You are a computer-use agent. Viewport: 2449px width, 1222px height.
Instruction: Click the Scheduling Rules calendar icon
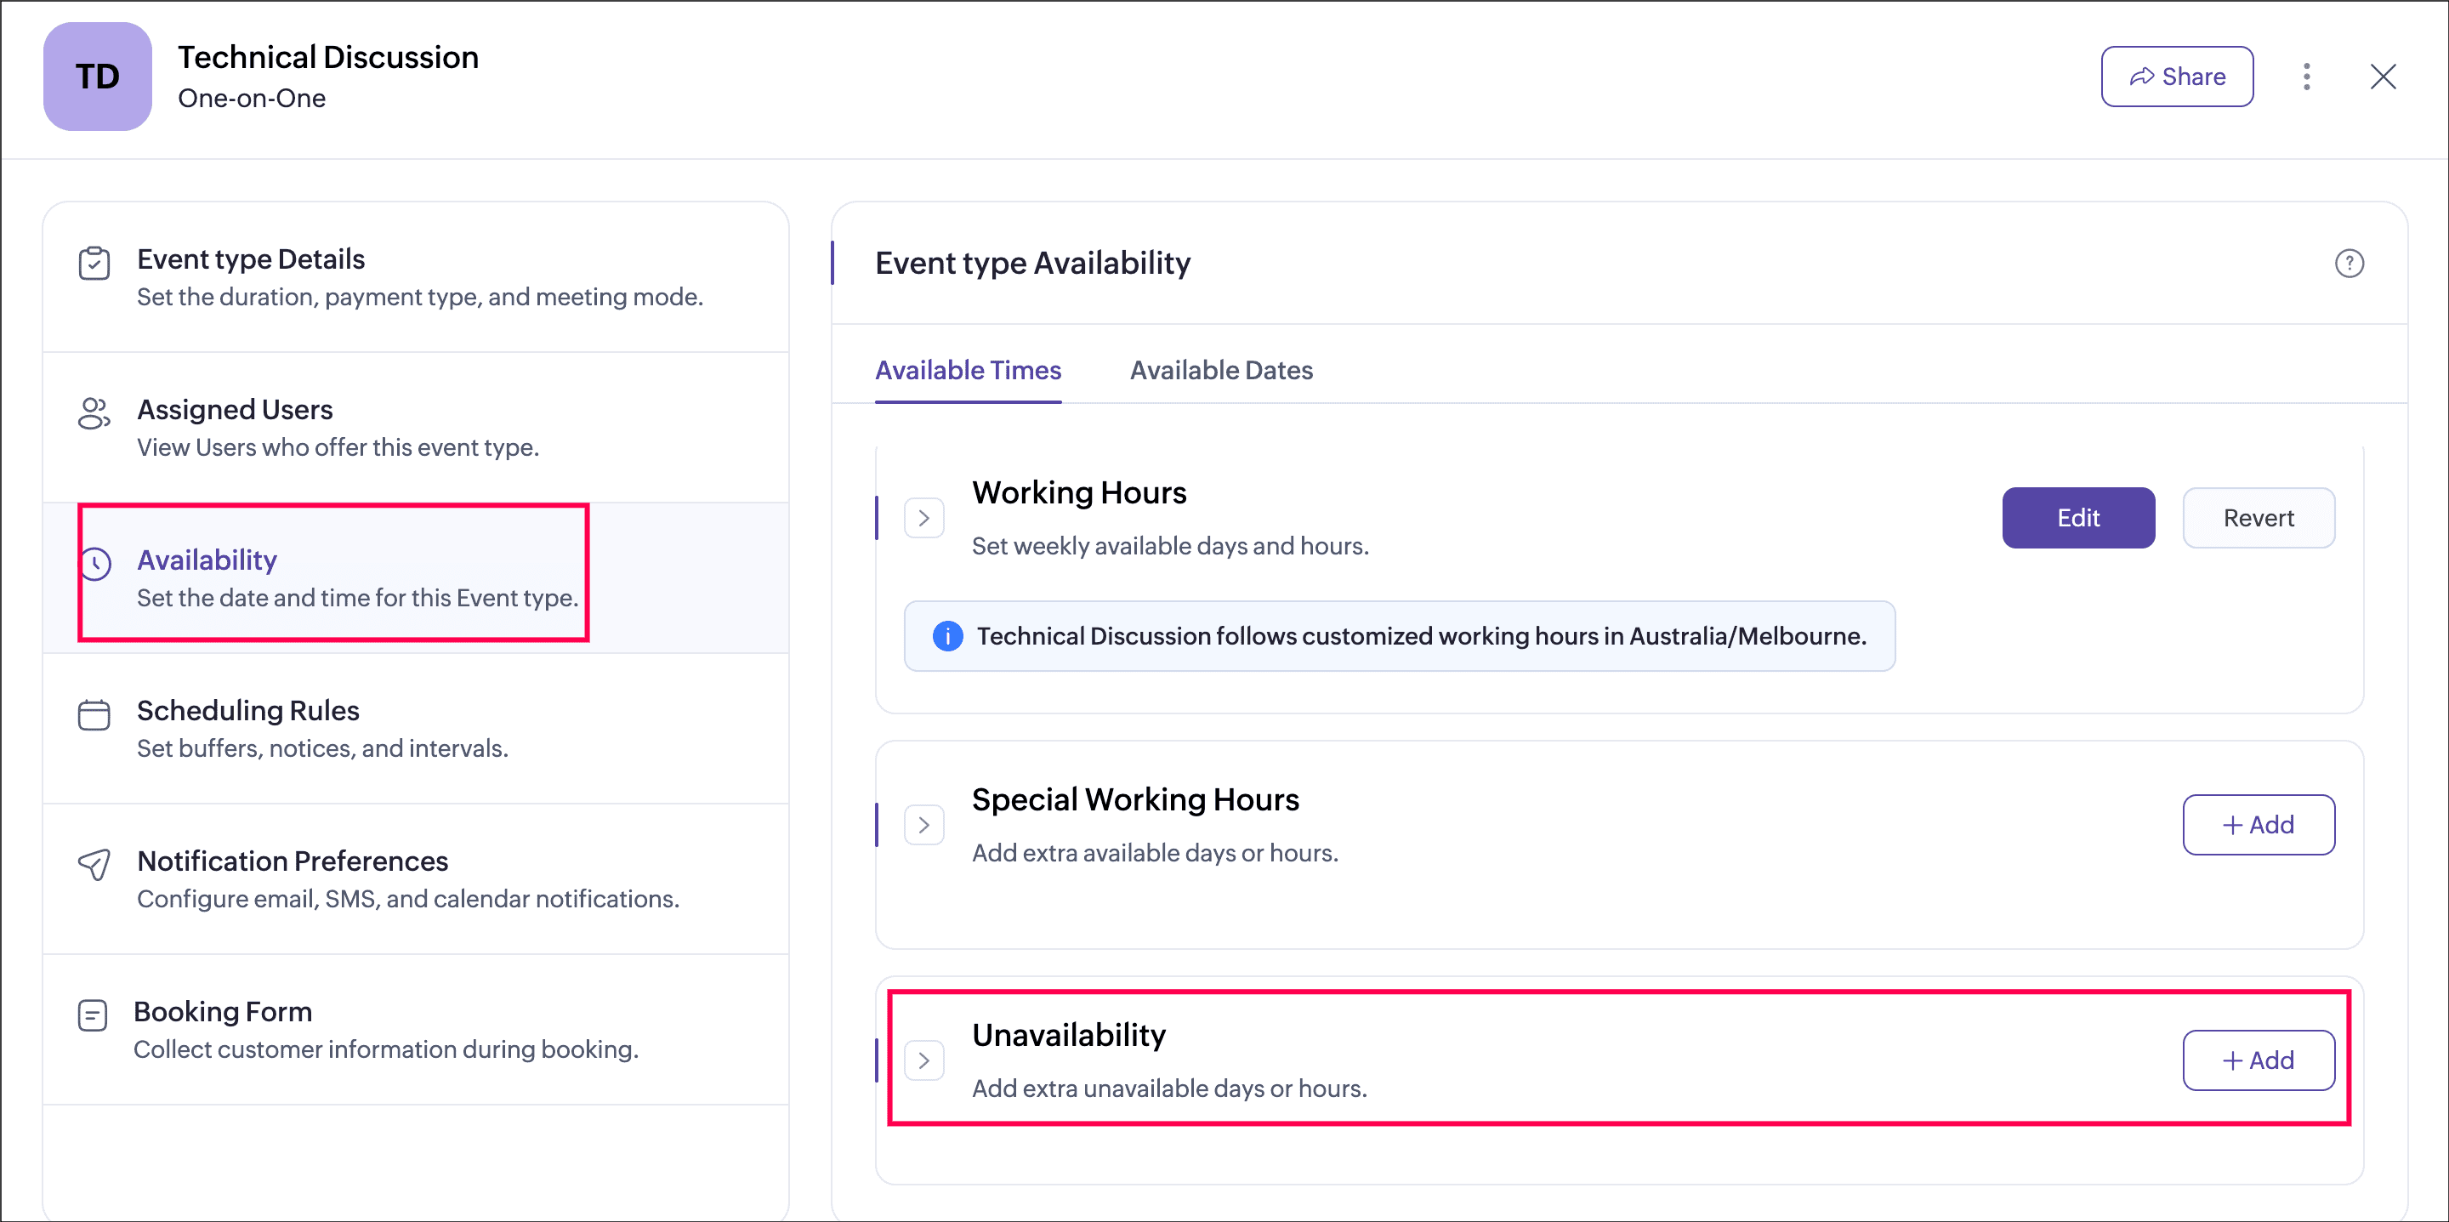(94, 715)
